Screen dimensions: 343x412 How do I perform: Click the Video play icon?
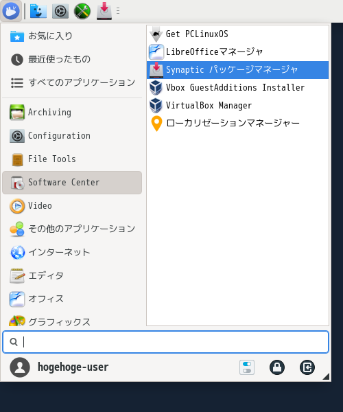coord(17,206)
